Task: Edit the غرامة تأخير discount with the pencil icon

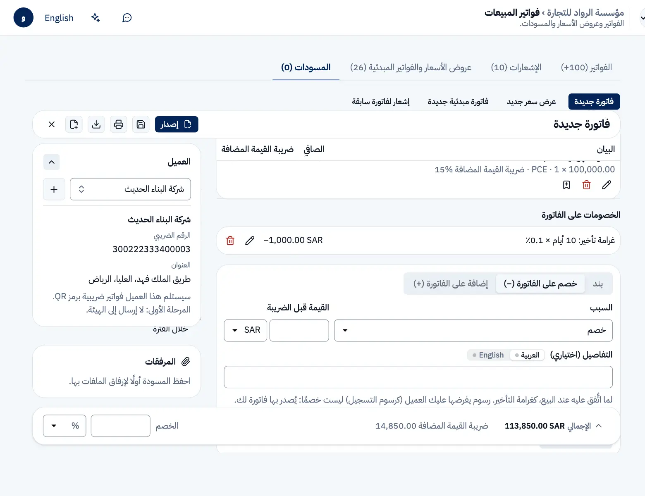Action: click(250, 241)
